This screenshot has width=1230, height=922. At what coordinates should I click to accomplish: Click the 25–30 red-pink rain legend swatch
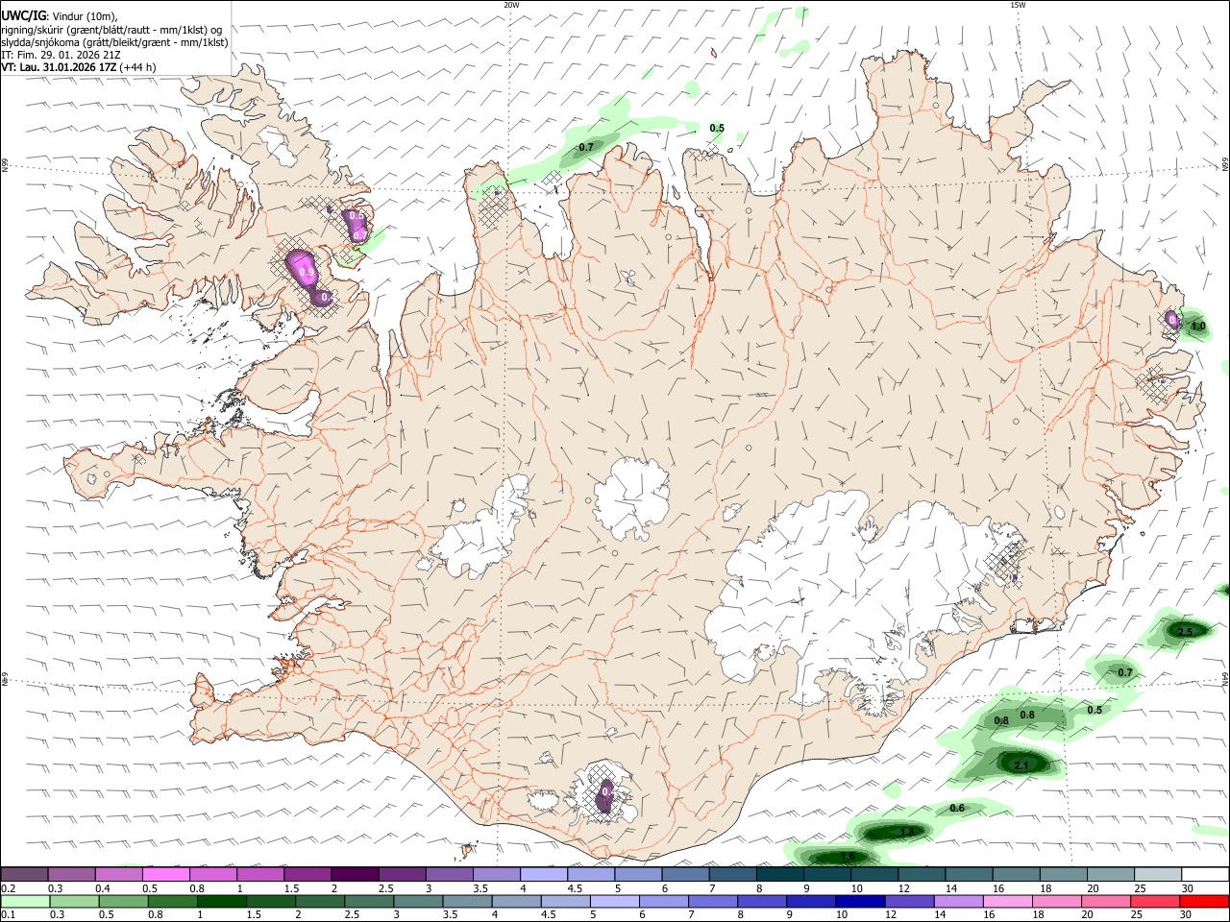pyautogui.click(x=1156, y=902)
